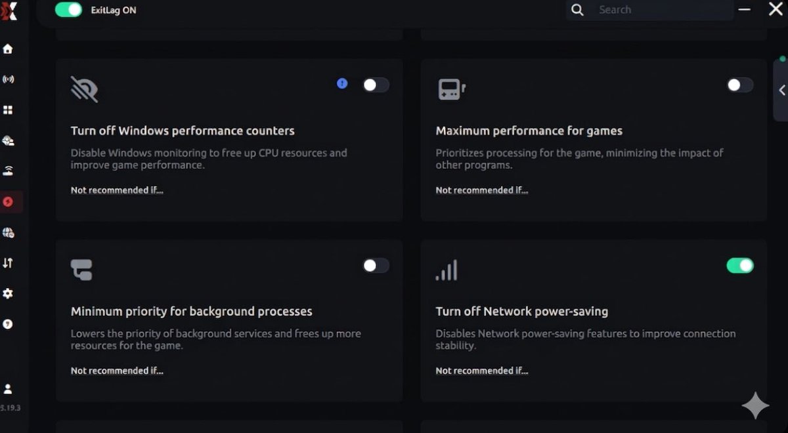Enable Minimum priority for background processes

click(x=376, y=265)
